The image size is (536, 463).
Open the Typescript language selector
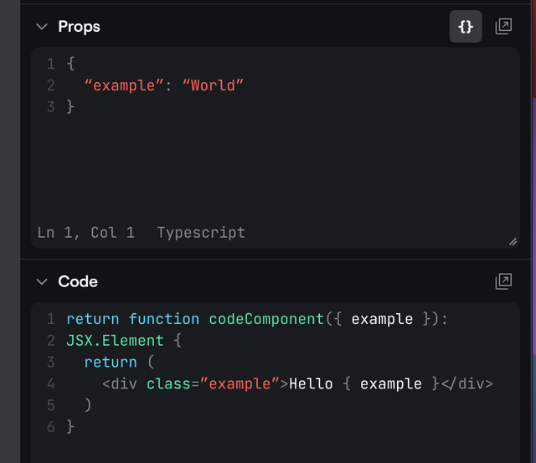201,233
